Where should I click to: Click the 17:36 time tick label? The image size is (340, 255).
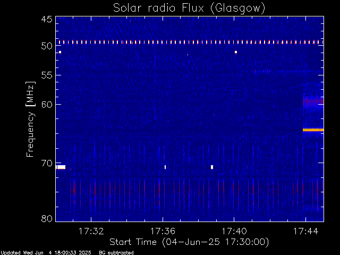click(163, 231)
